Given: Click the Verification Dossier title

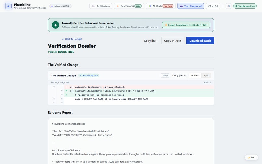Looking at the screenshot, I should 72,46.
